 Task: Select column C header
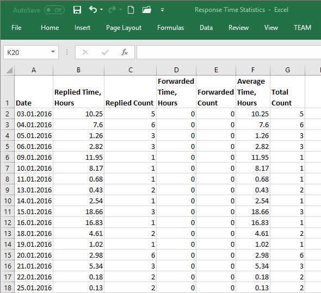point(131,70)
